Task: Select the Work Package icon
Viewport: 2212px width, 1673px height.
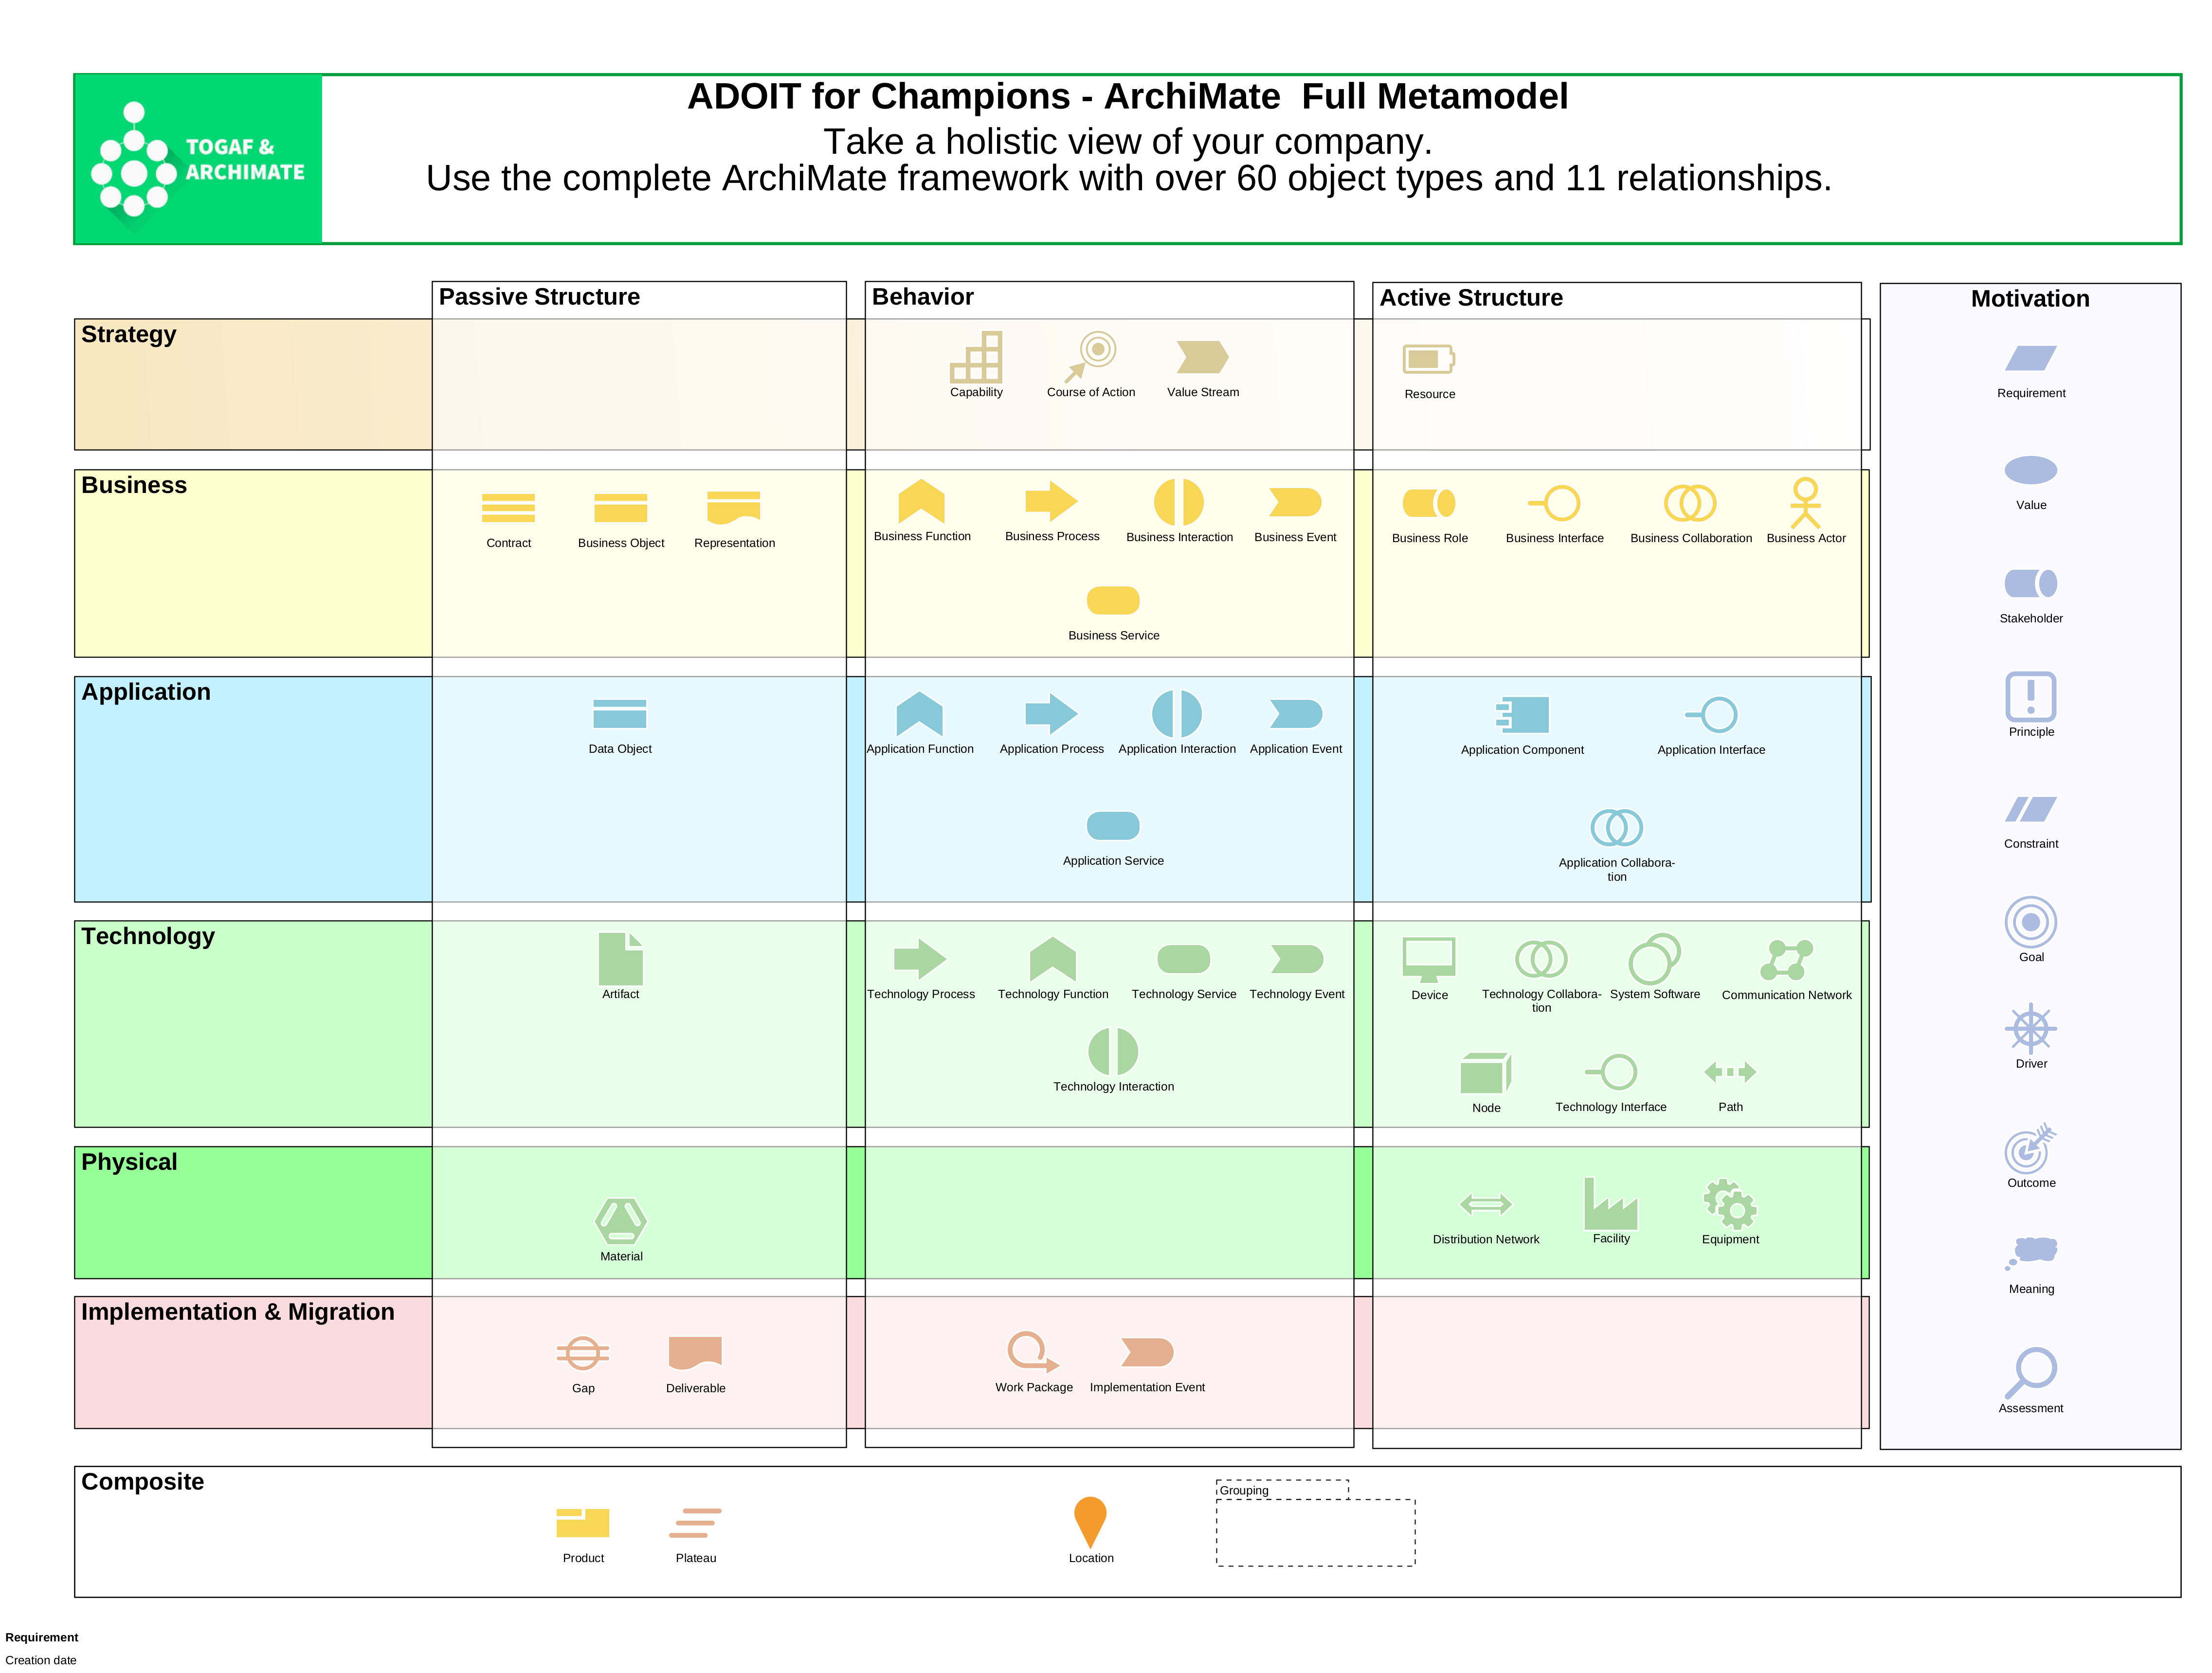Action: (1033, 1352)
